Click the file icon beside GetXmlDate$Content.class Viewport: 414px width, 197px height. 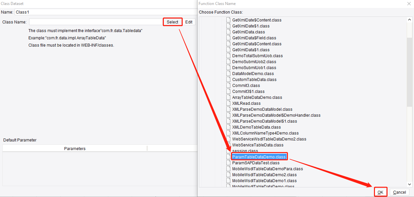tap(228, 20)
